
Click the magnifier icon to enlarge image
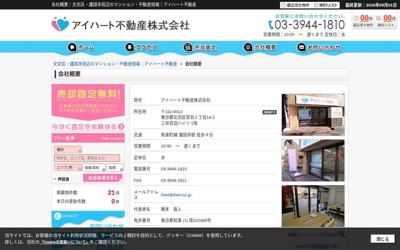pos(341,234)
